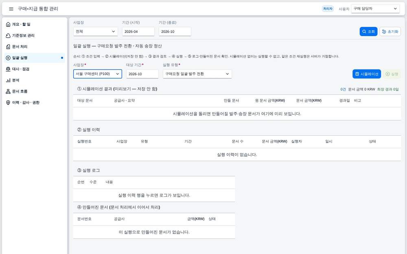Screen dimensions: 407x254
Task: Click the 경과일 column header
Action: pyautogui.click(x=344, y=100)
